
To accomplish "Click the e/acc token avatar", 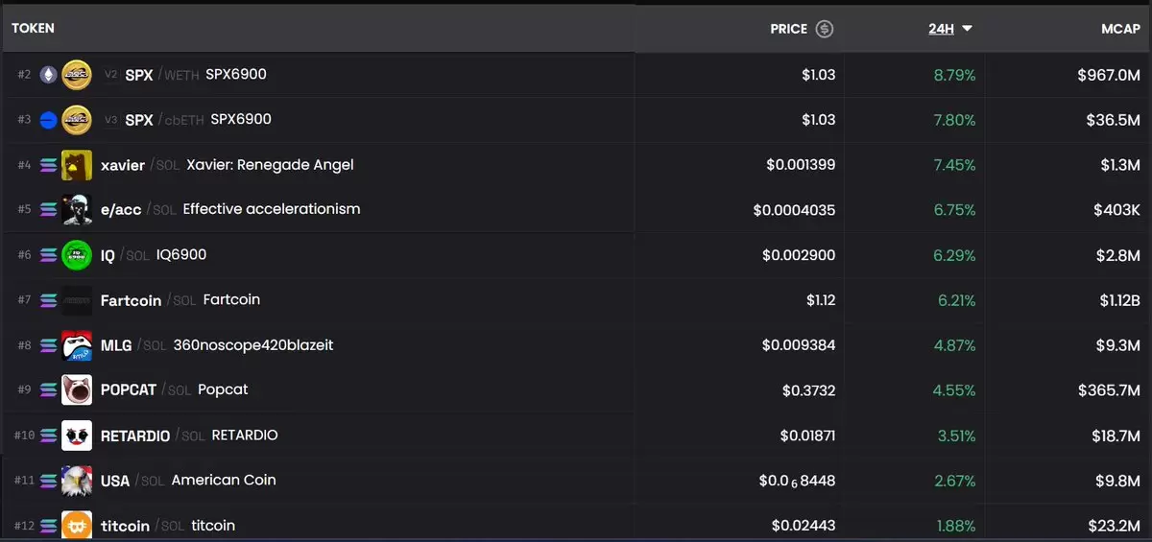I will (77, 209).
